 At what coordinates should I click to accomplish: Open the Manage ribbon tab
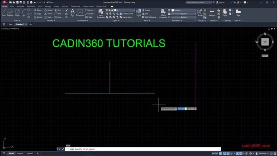(48, 6)
